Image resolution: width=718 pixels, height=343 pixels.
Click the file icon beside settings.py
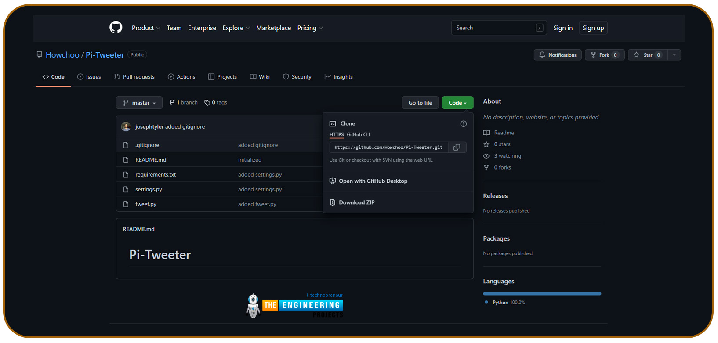tap(126, 189)
